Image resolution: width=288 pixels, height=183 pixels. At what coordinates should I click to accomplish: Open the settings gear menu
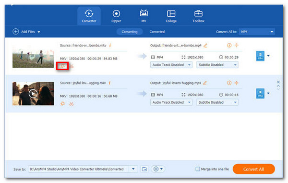tap(158, 169)
